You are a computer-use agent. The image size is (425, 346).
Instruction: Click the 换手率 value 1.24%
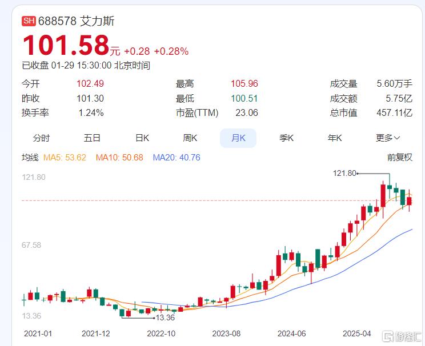click(91, 112)
